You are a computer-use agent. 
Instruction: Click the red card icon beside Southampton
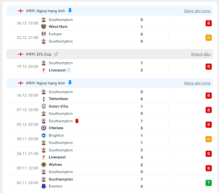coord(77,121)
